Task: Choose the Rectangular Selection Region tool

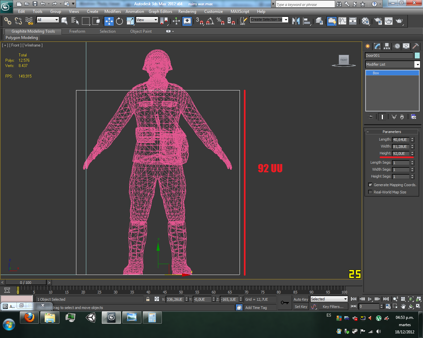Action: click(x=86, y=21)
